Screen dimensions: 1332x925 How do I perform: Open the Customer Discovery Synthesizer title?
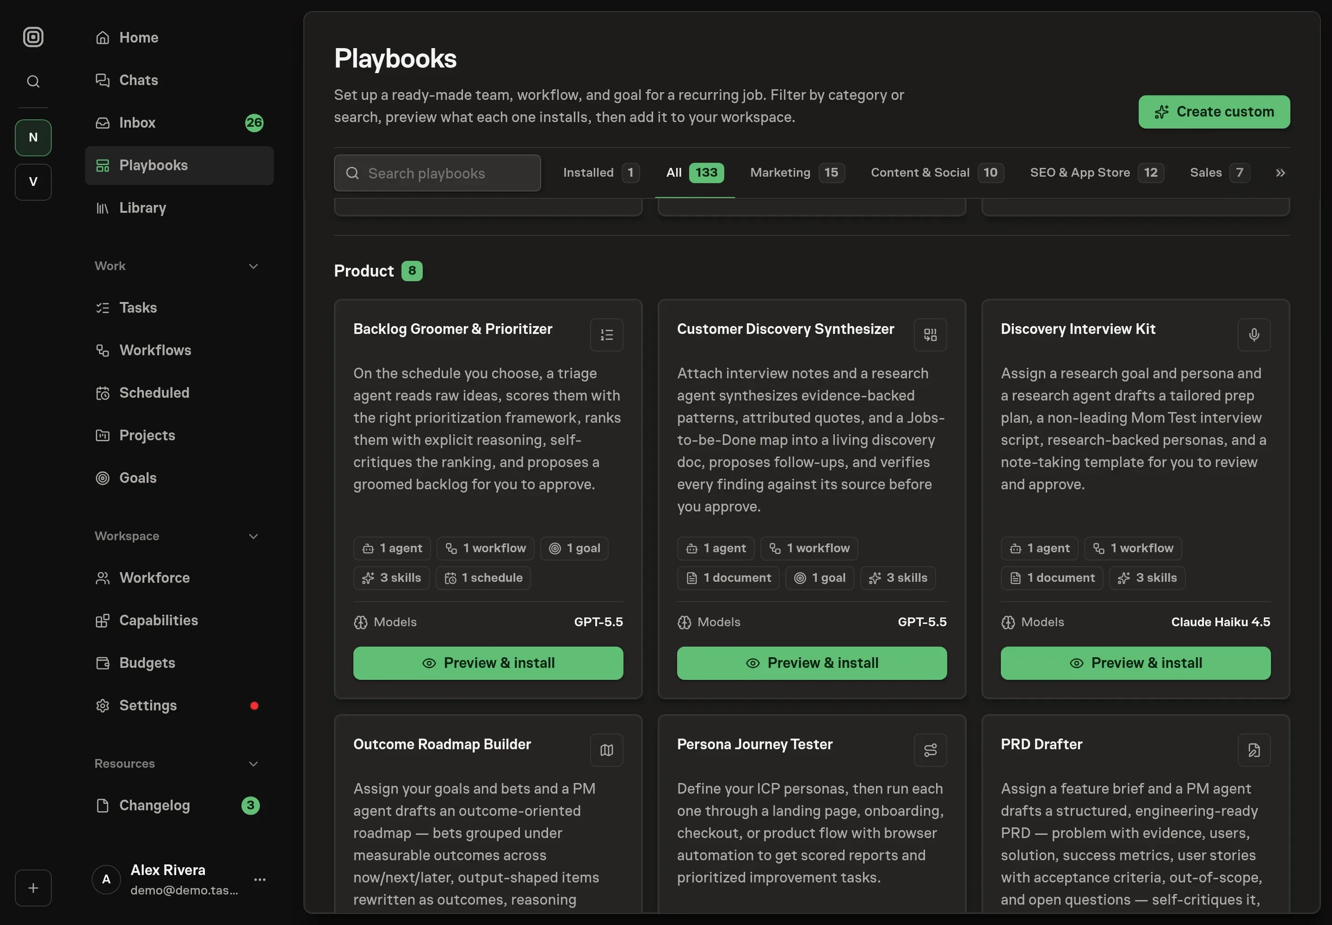785,329
